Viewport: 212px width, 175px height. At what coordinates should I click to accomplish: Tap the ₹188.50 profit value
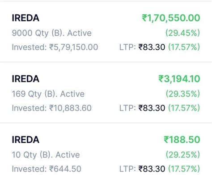182,140
